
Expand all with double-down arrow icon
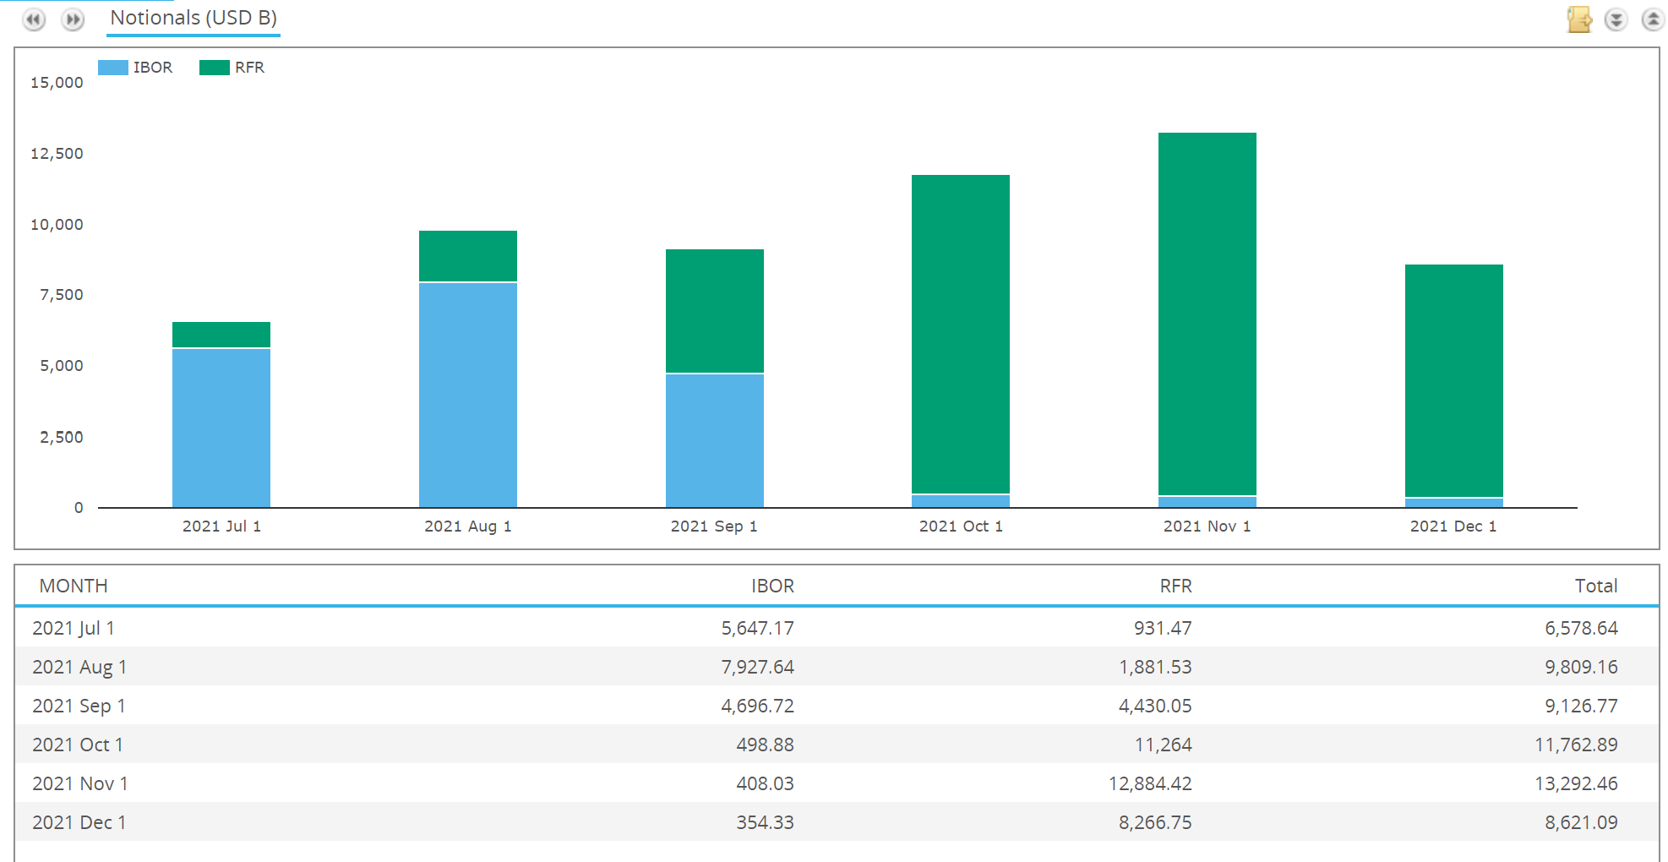click(1616, 19)
